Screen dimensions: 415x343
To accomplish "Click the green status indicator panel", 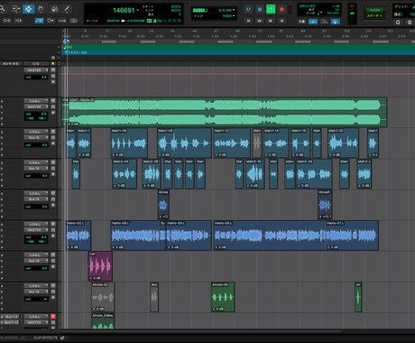I will tap(374, 13).
